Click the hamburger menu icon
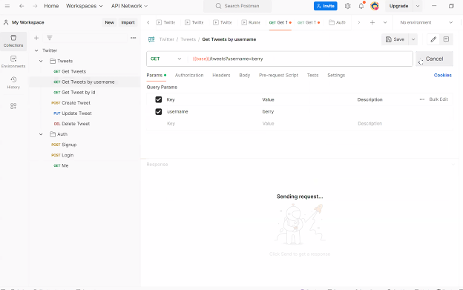The width and height of the screenshot is (463, 290). pyautogui.click(x=7, y=6)
